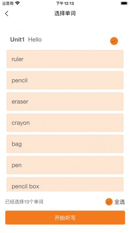The height and width of the screenshot is (233, 130).
Task: Deselect the word eraser
Action: pos(65,102)
